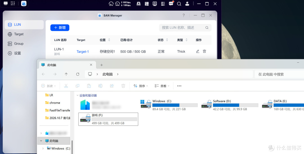Expand the Windows (C:) tree node
The width and height of the screenshot is (304, 154).
pos(43,149)
